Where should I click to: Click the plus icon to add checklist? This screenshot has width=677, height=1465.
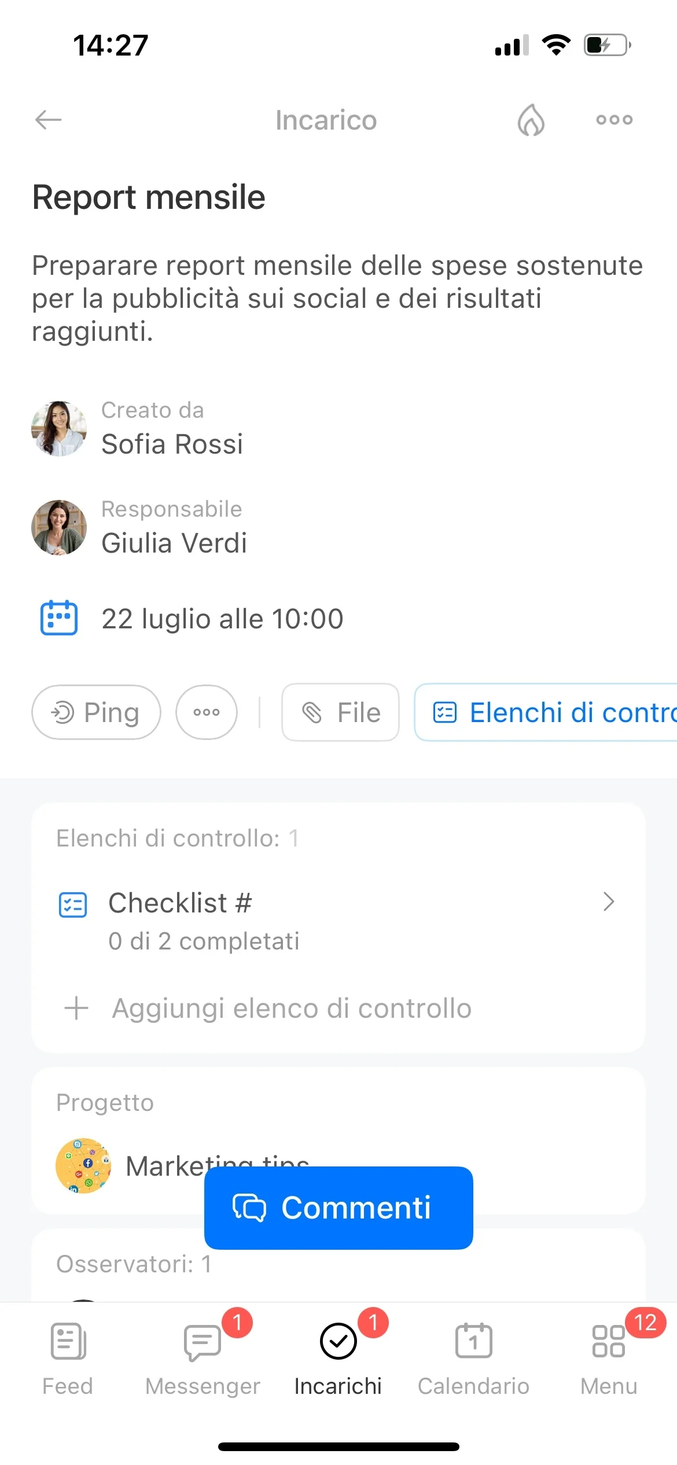point(76,1008)
